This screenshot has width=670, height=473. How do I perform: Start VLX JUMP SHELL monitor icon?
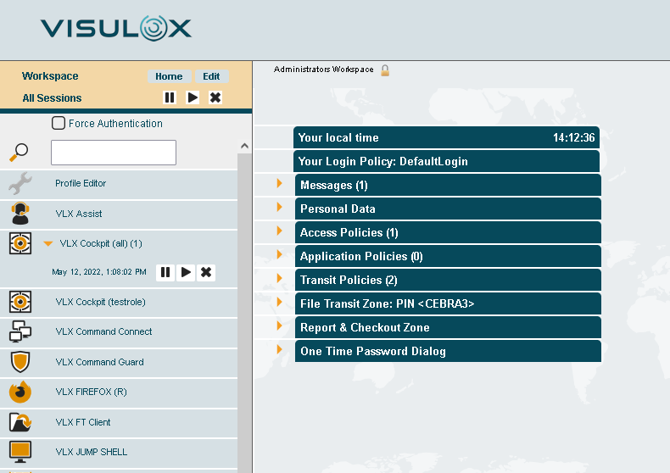(x=20, y=452)
